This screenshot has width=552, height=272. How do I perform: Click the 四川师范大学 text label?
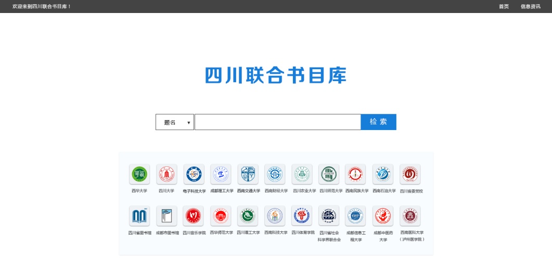click(331, 191)
